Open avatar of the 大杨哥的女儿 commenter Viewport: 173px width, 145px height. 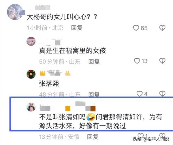coord(15,12)
